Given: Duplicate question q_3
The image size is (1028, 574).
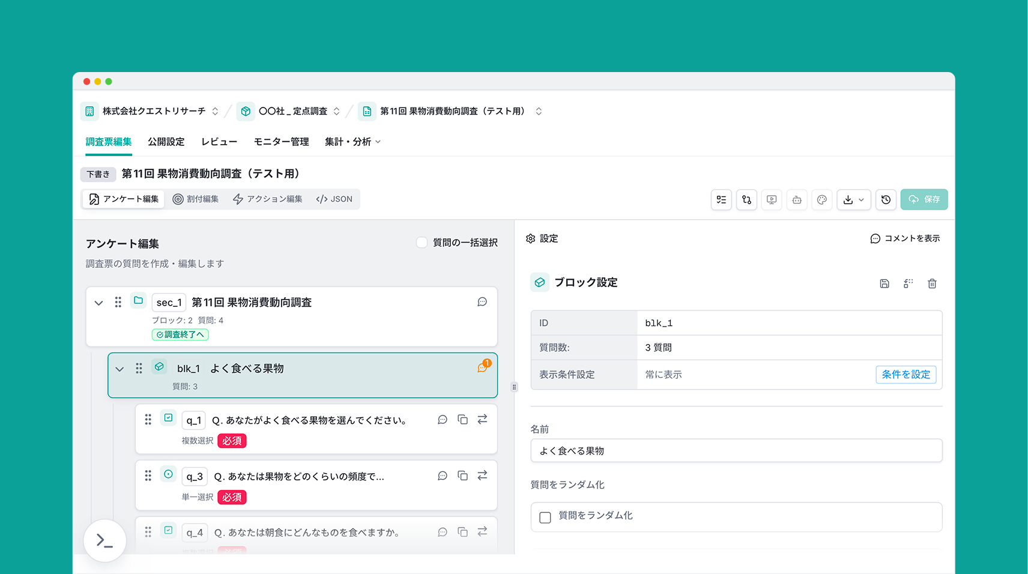Looking at the screenshot, I should pos(462,476).
